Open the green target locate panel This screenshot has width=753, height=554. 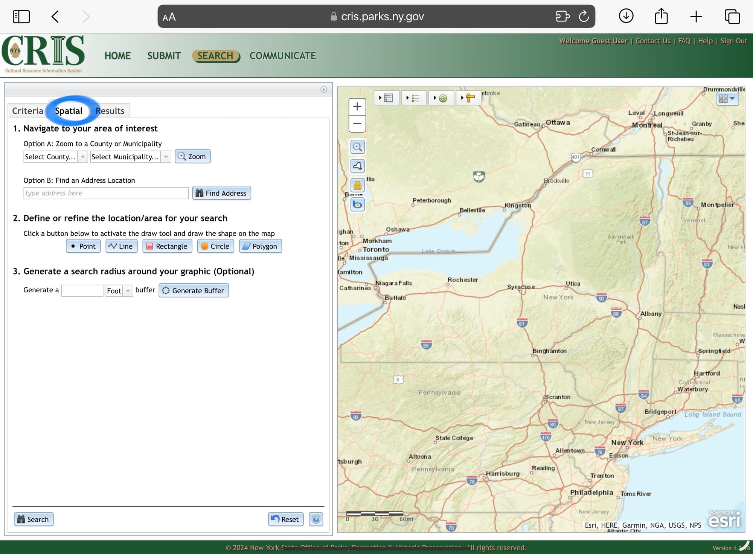[441, 98]
